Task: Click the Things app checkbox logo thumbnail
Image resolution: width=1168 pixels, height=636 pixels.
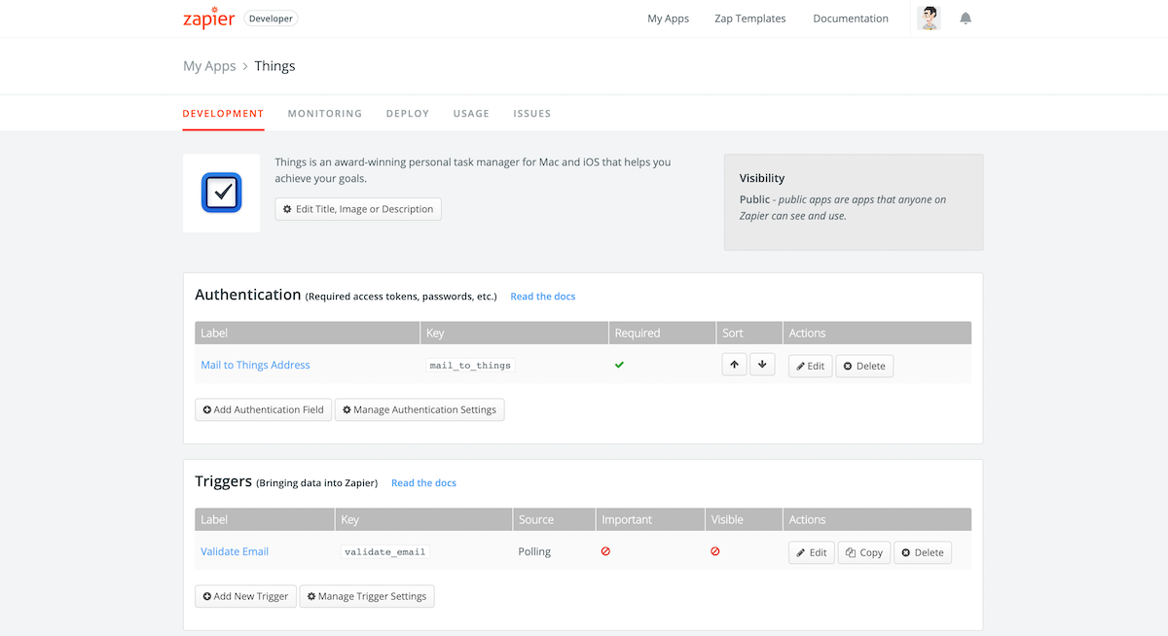Action: [221, 192]
